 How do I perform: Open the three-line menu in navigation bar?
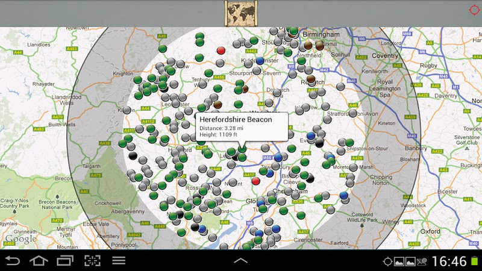(x=119, y=261)
